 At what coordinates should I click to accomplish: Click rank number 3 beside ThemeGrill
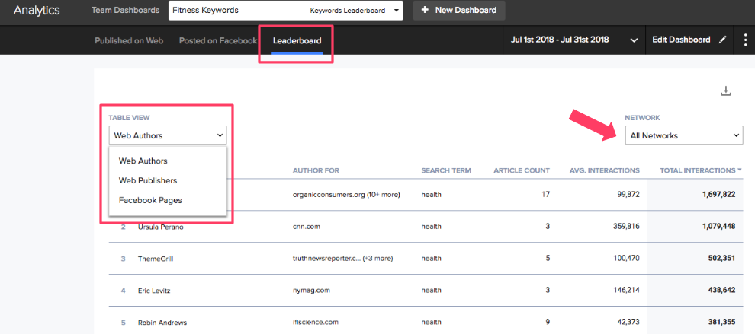pos(124,259)
